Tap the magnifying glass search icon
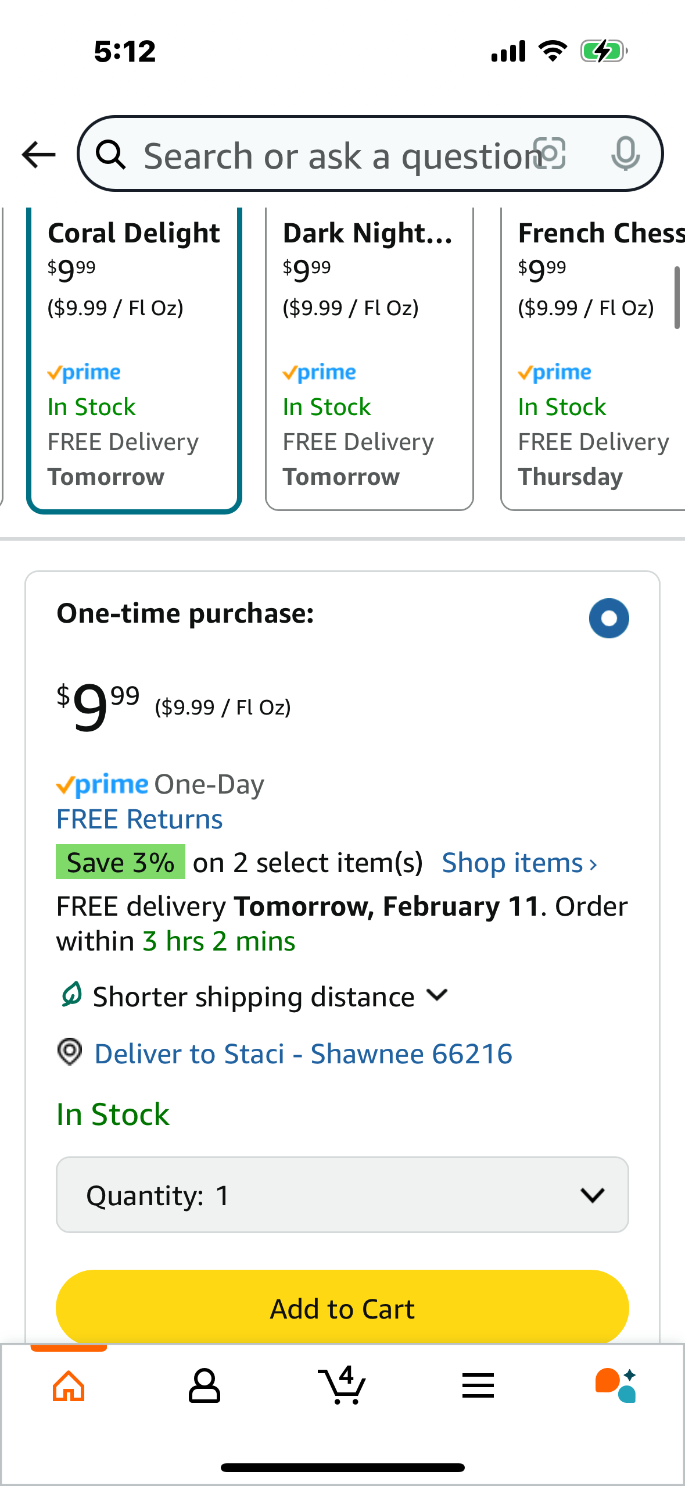Image resolution: width=685 pixels, height=1486 pixels. click(x=110, y=155)
